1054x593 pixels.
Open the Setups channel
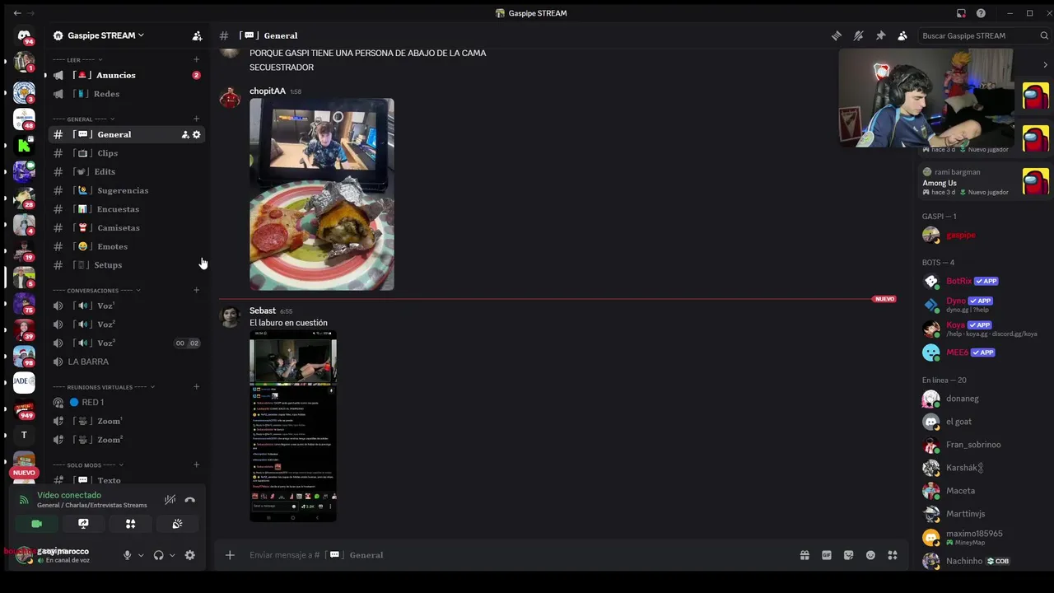pos(126,265)
